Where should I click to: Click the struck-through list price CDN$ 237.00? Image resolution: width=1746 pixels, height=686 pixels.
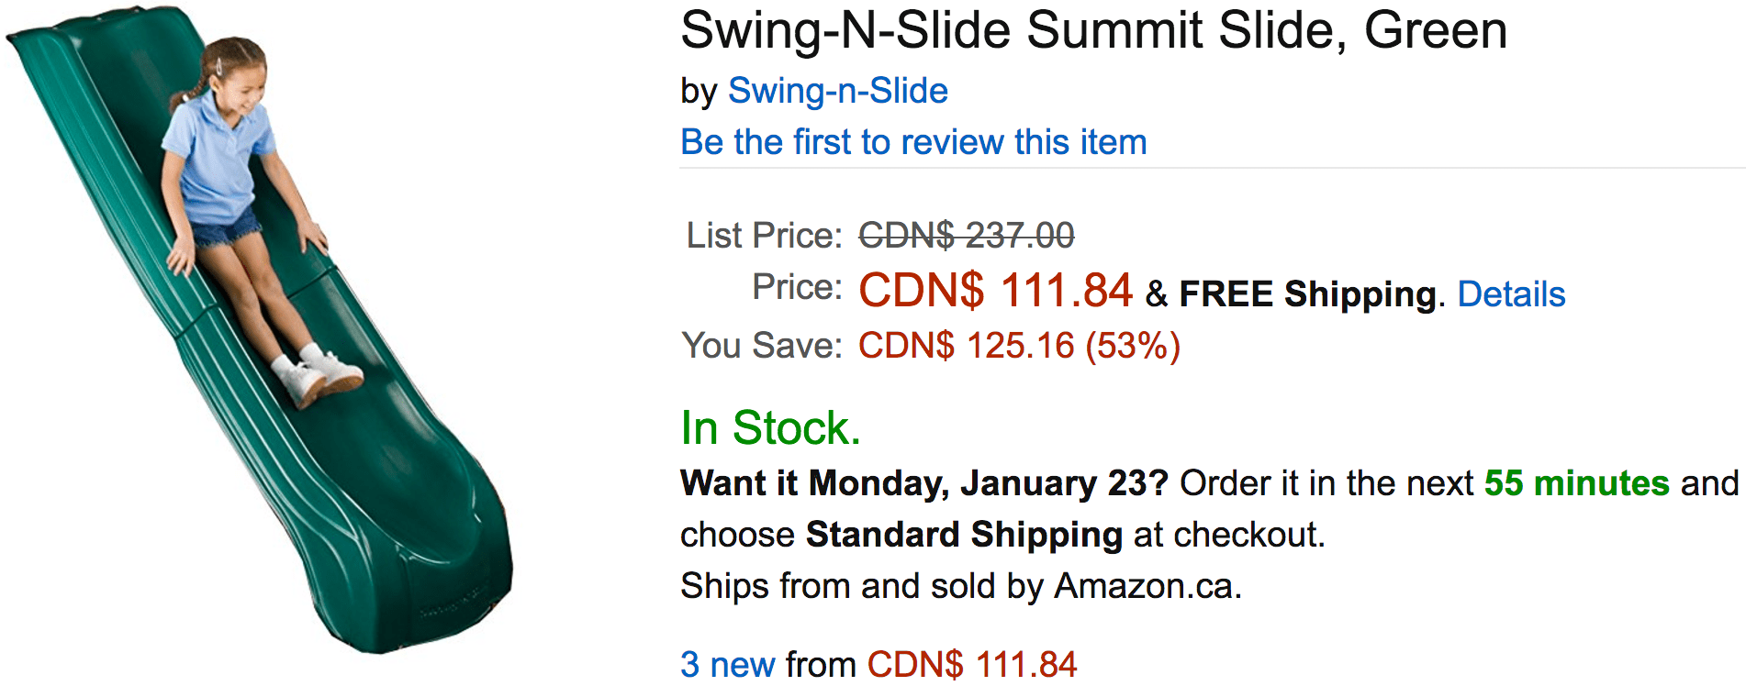click(967, 236)
